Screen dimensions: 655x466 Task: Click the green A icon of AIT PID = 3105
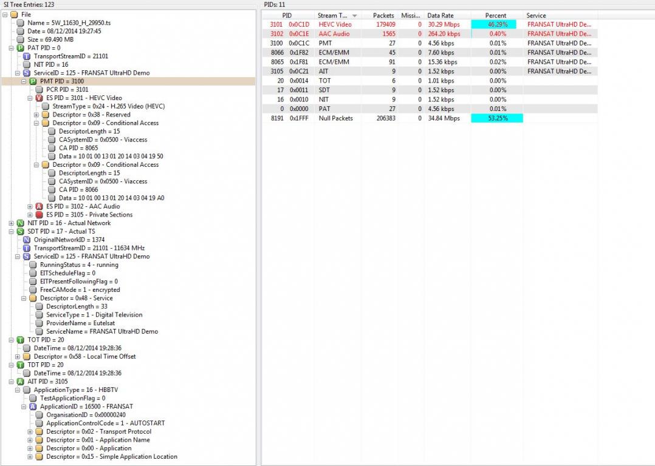pos(20,382)
